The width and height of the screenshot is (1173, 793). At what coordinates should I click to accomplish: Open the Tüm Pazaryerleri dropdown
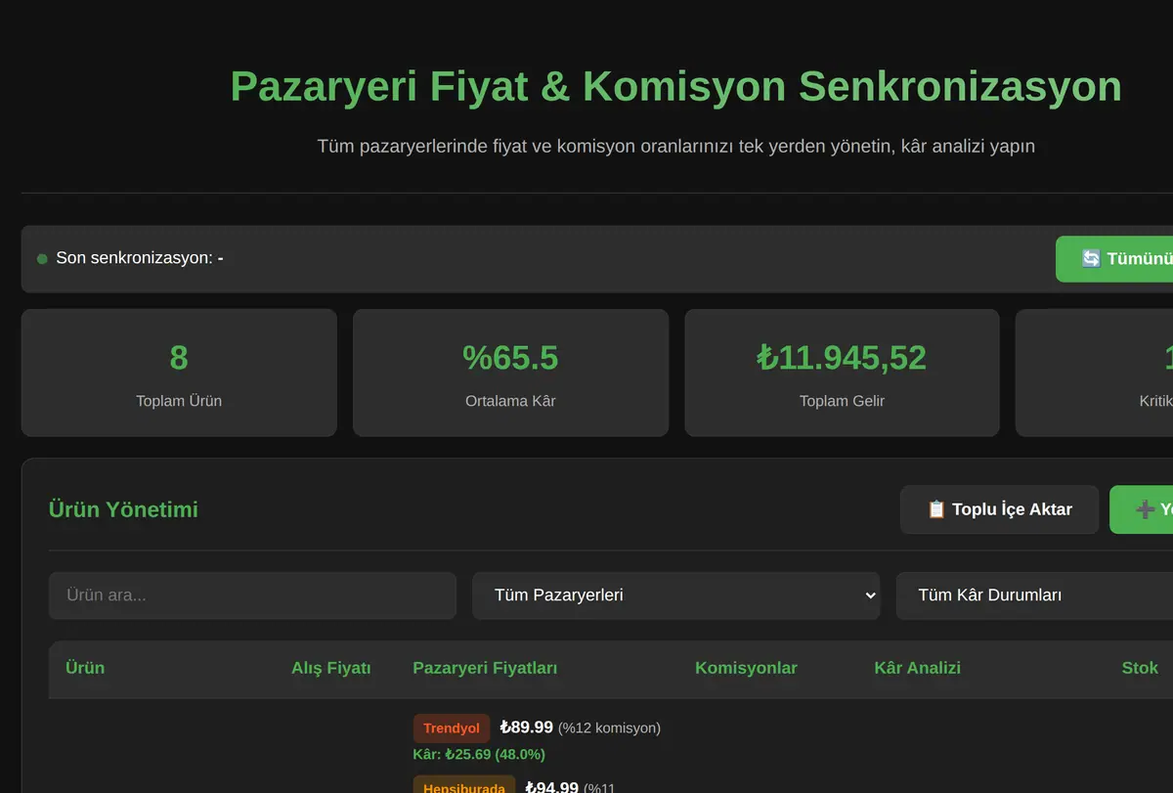point(676,595)
